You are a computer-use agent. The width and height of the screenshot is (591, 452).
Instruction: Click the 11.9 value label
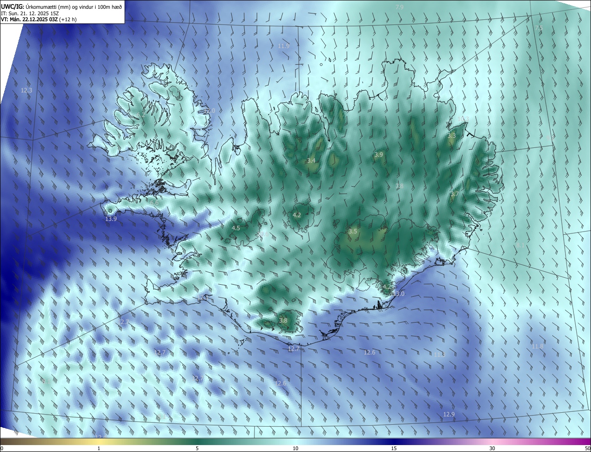pyautogui.click(x=283, y=46)
